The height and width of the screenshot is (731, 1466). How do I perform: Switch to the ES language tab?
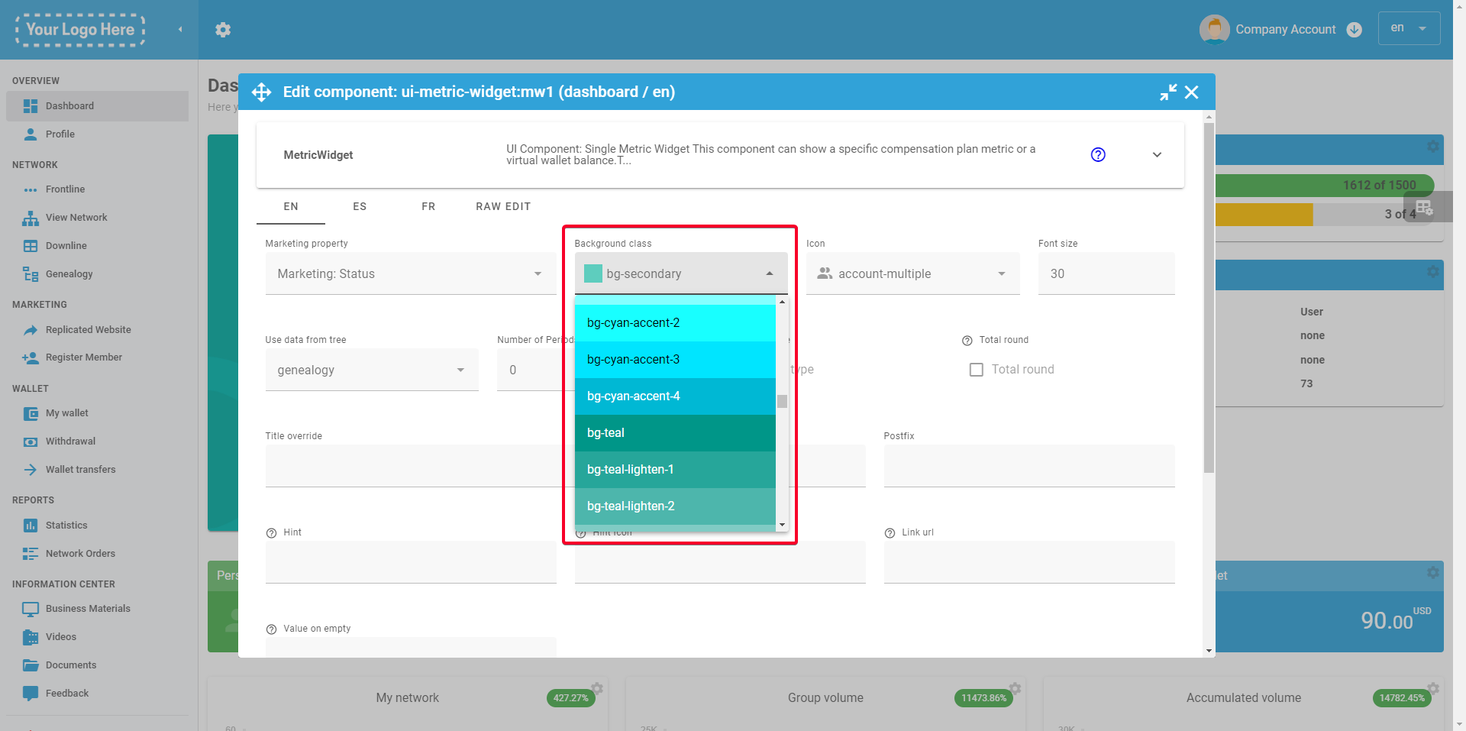pyautogui.click(x=360, y=207)
